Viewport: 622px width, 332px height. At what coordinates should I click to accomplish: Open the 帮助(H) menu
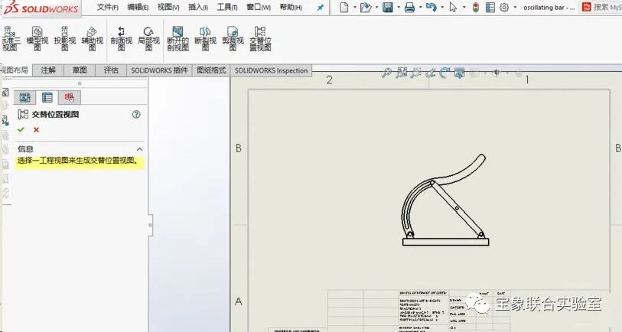(291, 7)
